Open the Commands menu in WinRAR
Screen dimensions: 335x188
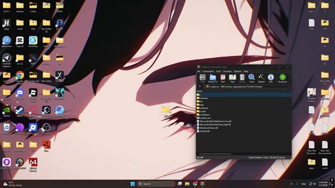(208, 72)
